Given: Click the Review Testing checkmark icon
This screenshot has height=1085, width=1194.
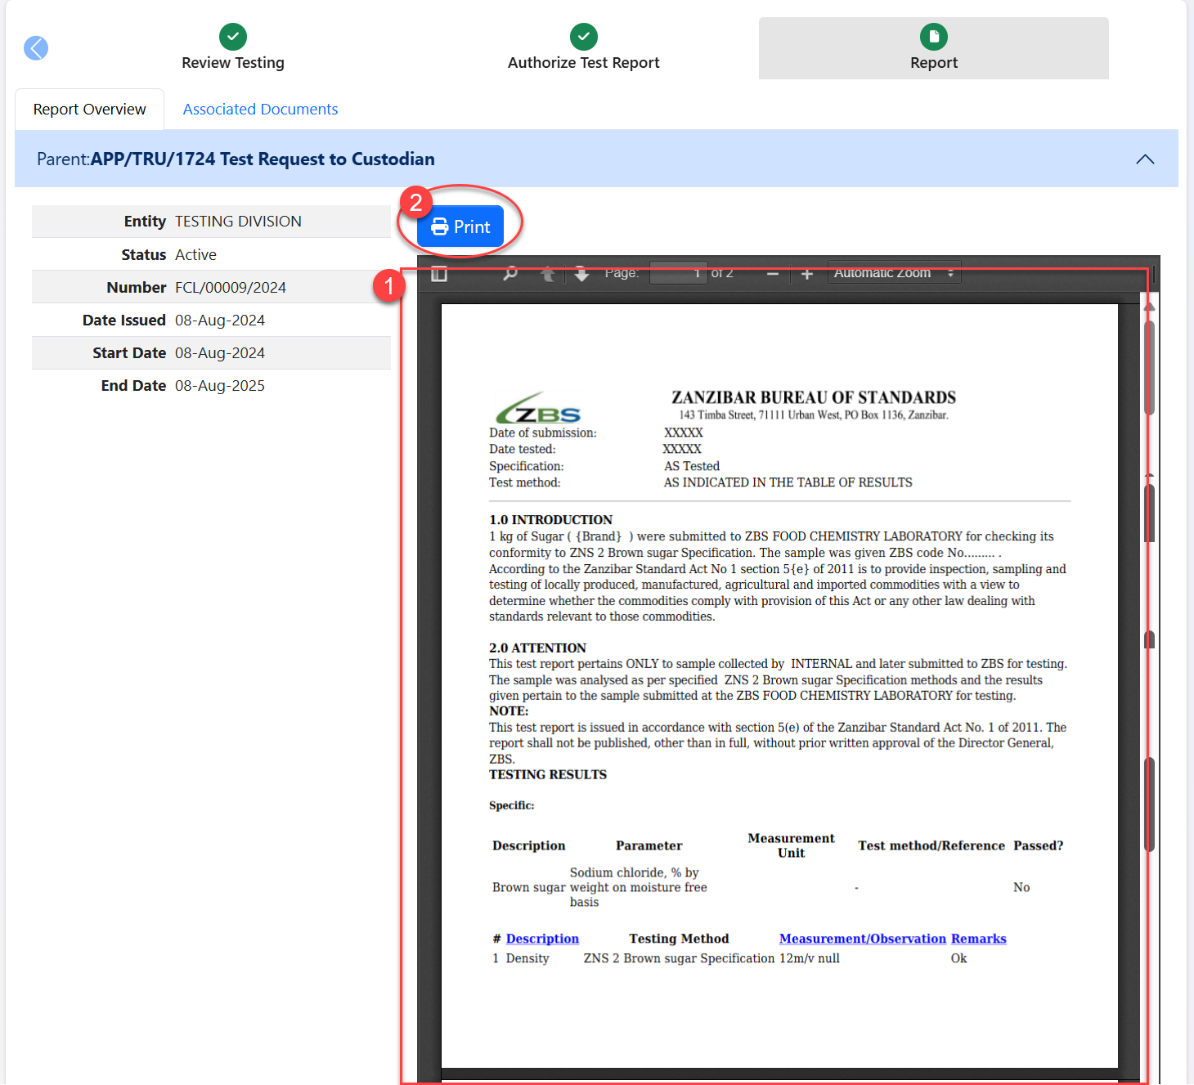Looking at the screenshot, I should pos(233,37).
